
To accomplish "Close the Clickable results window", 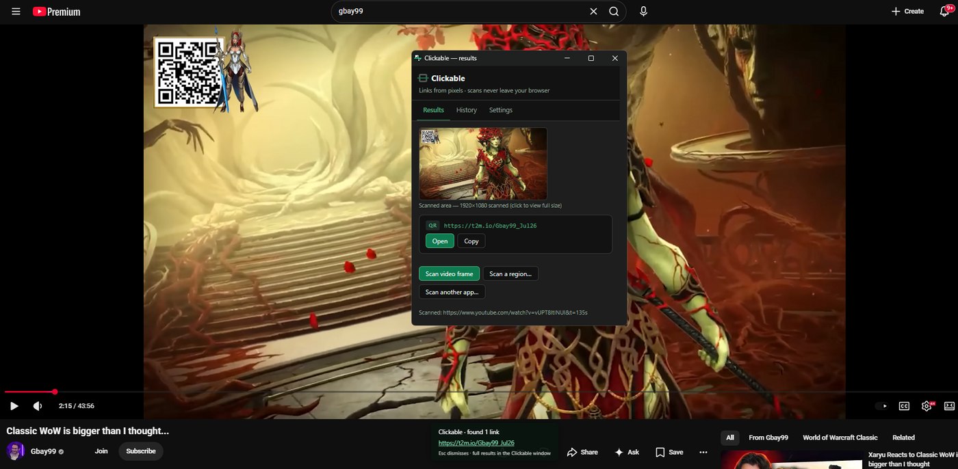I will 614,58.
